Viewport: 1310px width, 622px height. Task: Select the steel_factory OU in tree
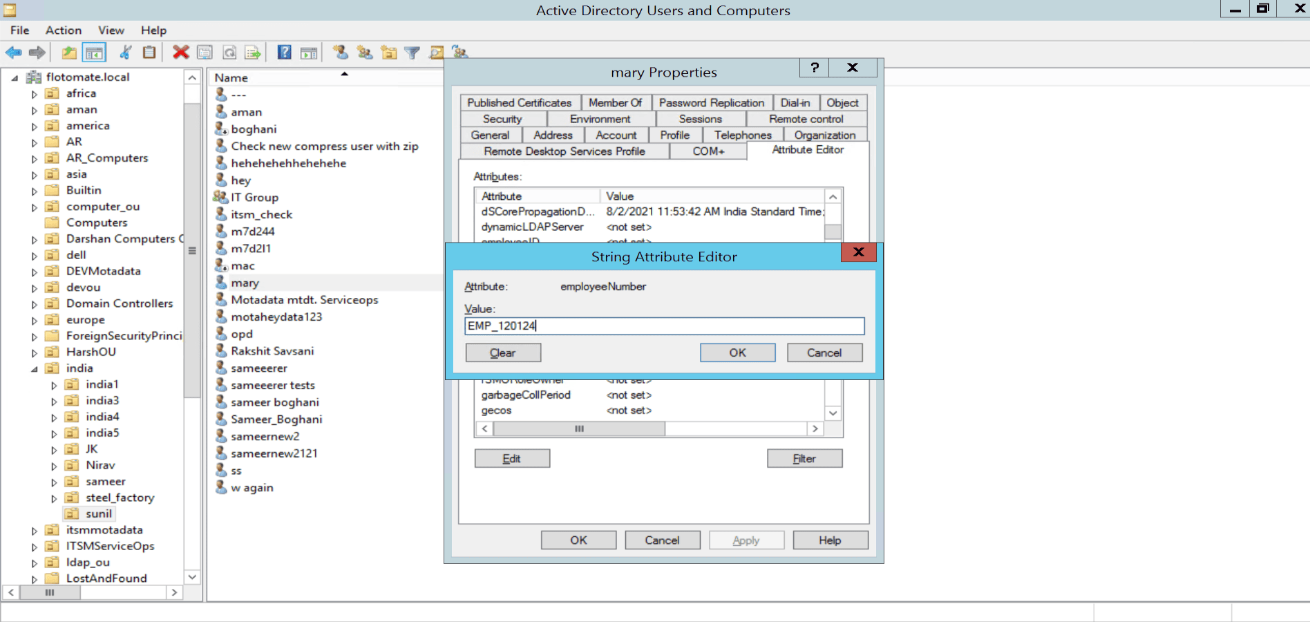tap(120, 498)
